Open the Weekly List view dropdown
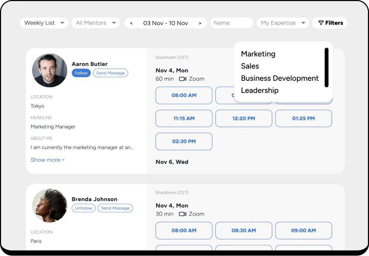This screenshot has height=256, width=369. [x=44, y=23]
